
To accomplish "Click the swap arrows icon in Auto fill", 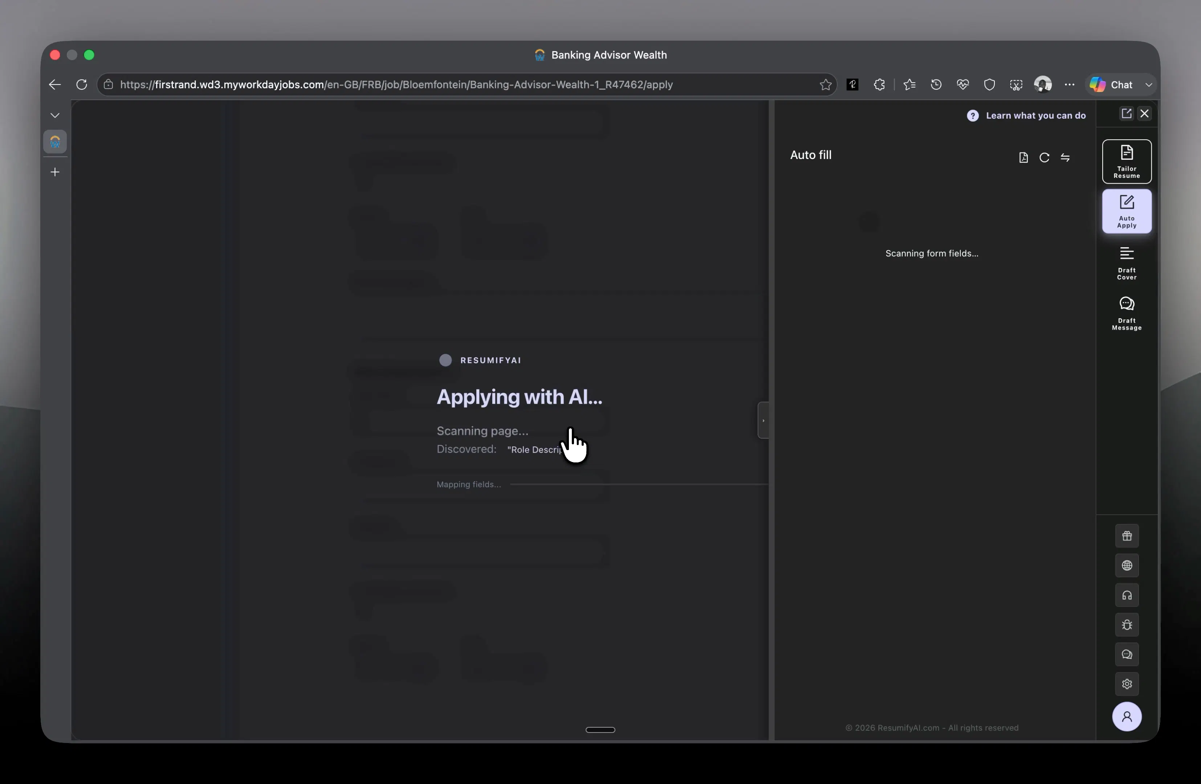I will (x=1065, y=158).
